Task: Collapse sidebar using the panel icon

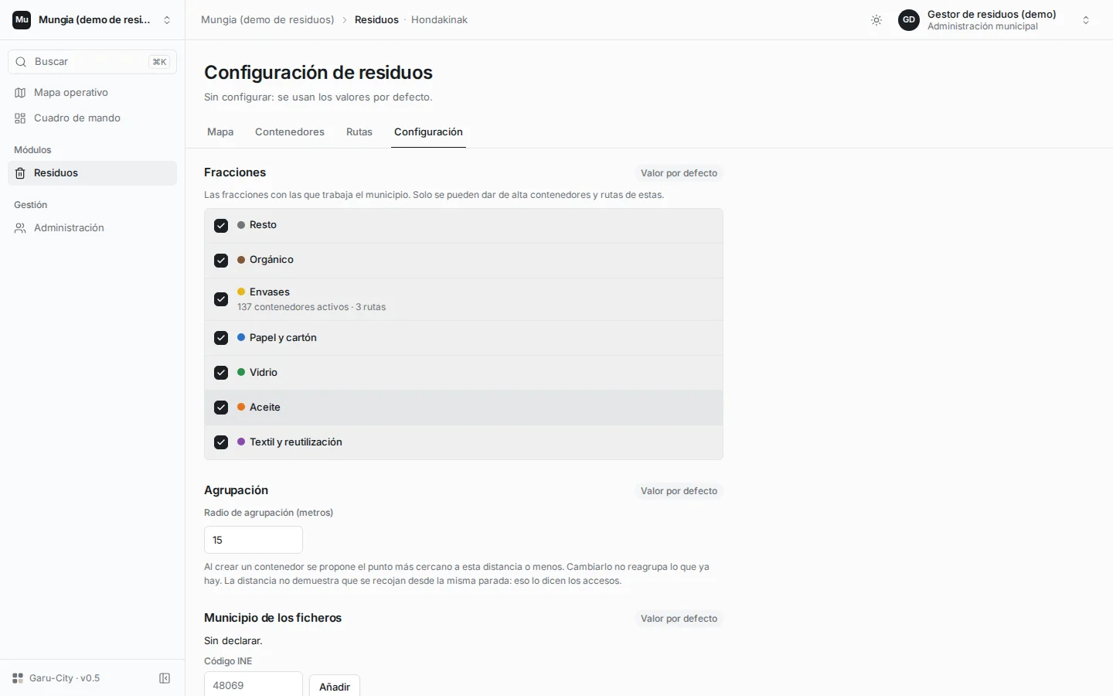Action: [165, 678]
